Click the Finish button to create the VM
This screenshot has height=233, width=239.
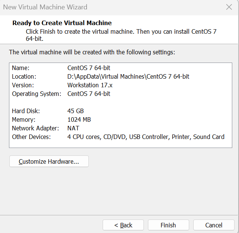[168, 225]
